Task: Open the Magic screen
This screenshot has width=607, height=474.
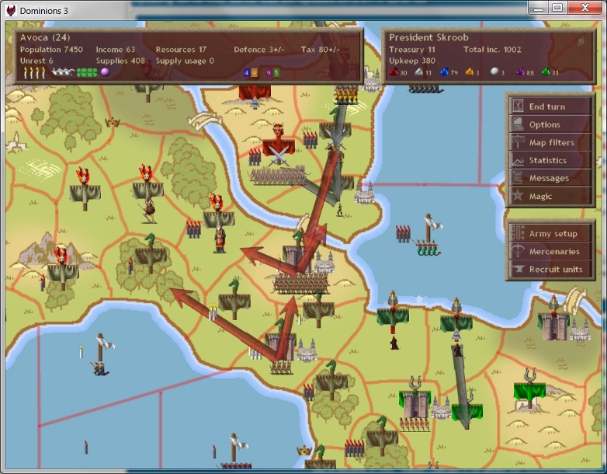Action: coord(550,196)
